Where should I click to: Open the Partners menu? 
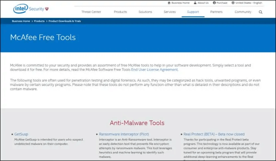(216, 12)
